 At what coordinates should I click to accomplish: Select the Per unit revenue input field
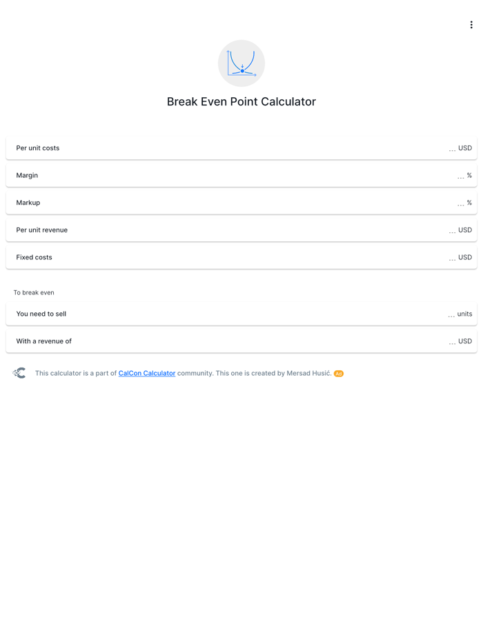pos(276,230)
